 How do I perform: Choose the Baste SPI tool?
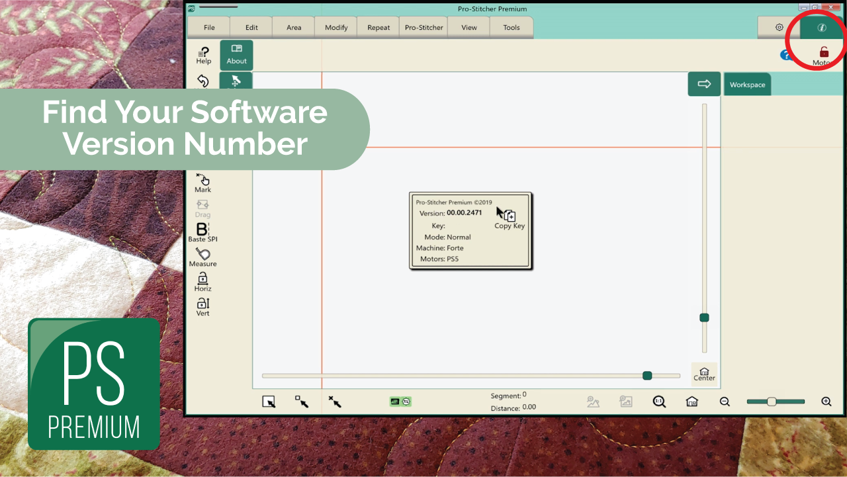click(202, 232)
